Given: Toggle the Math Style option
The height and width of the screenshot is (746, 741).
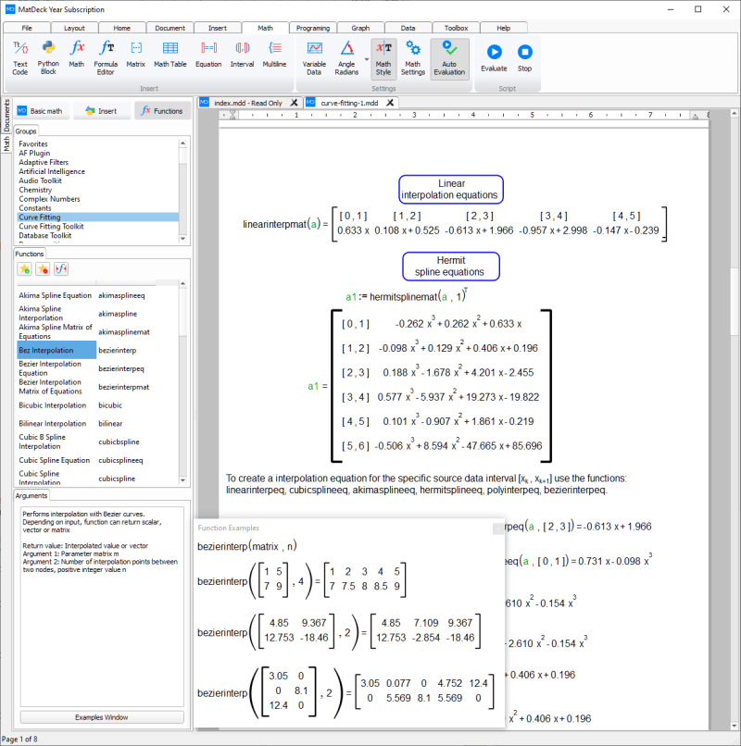Looking at the screenshot, I should (383, 58).
